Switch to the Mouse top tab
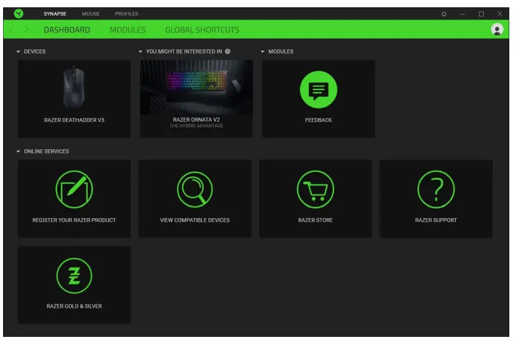Image resolution: width=516 pixels, height=346 pixels. 91,14
